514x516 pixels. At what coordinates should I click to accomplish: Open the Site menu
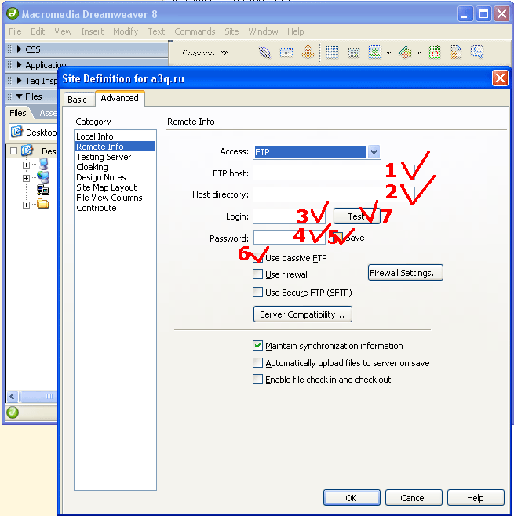231,31
